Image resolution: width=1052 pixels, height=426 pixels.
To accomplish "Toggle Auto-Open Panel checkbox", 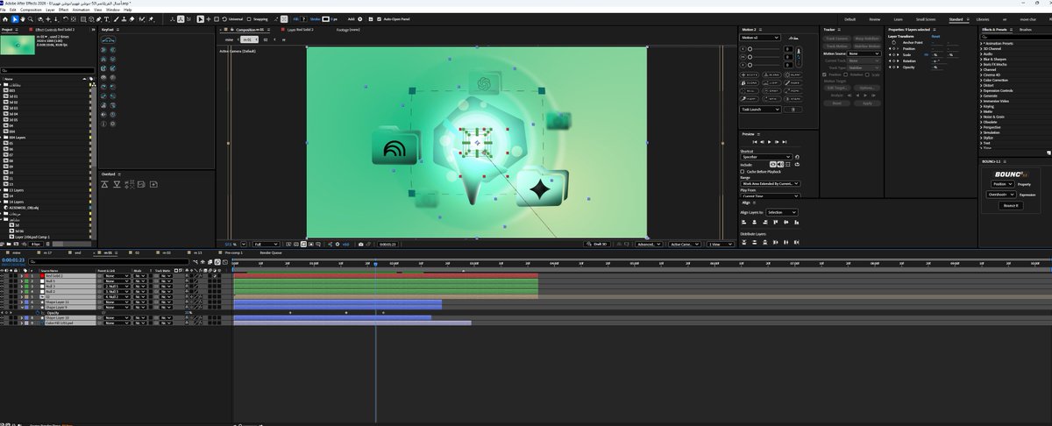I will point(380,18).
